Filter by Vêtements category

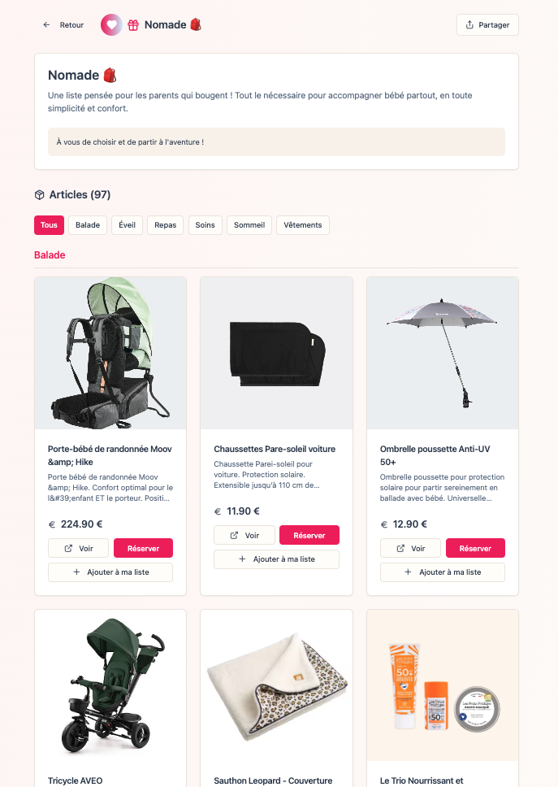[303, 225]
